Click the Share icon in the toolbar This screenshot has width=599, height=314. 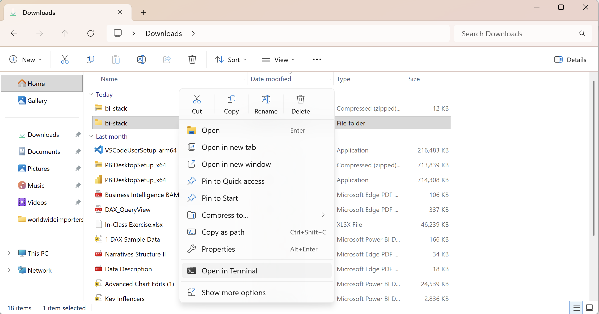167,59
